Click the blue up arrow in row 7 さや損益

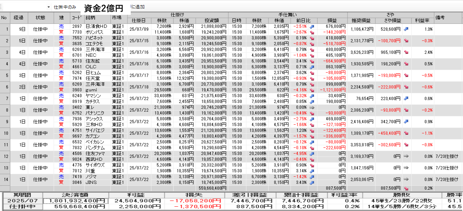point(406,99)
